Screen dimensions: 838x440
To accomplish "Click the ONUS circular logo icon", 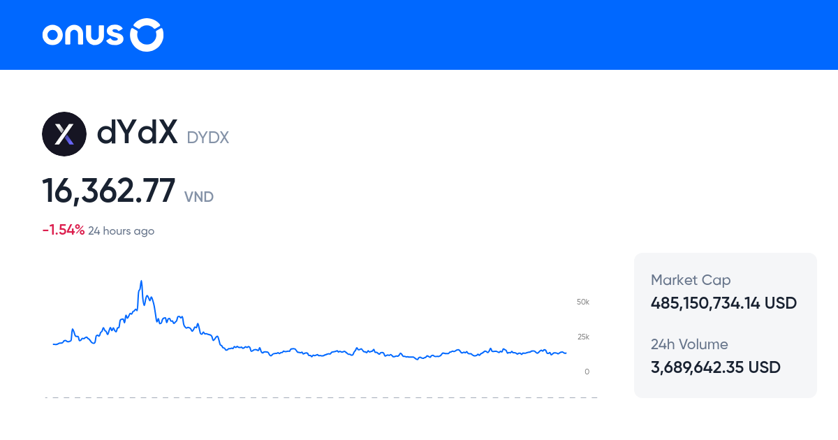I will point(147,35).
